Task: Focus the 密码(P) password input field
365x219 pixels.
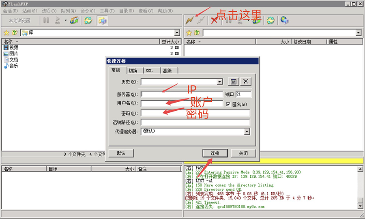Action: [195, 113]
